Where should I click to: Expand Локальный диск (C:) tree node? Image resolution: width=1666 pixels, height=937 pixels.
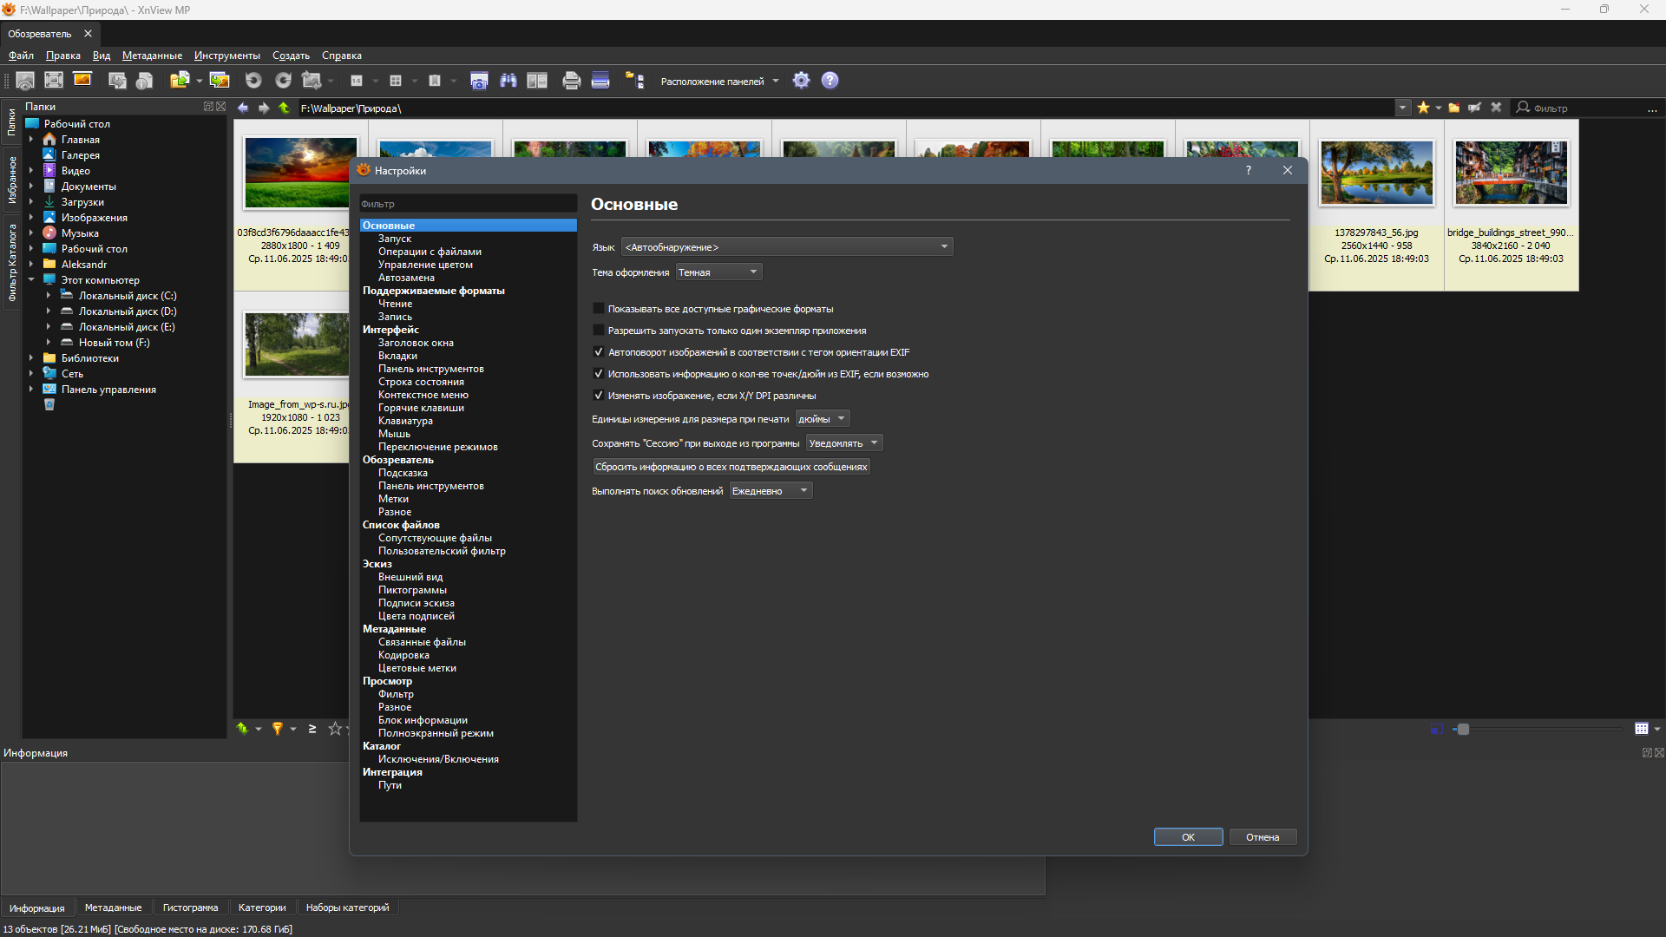point(49,296)
